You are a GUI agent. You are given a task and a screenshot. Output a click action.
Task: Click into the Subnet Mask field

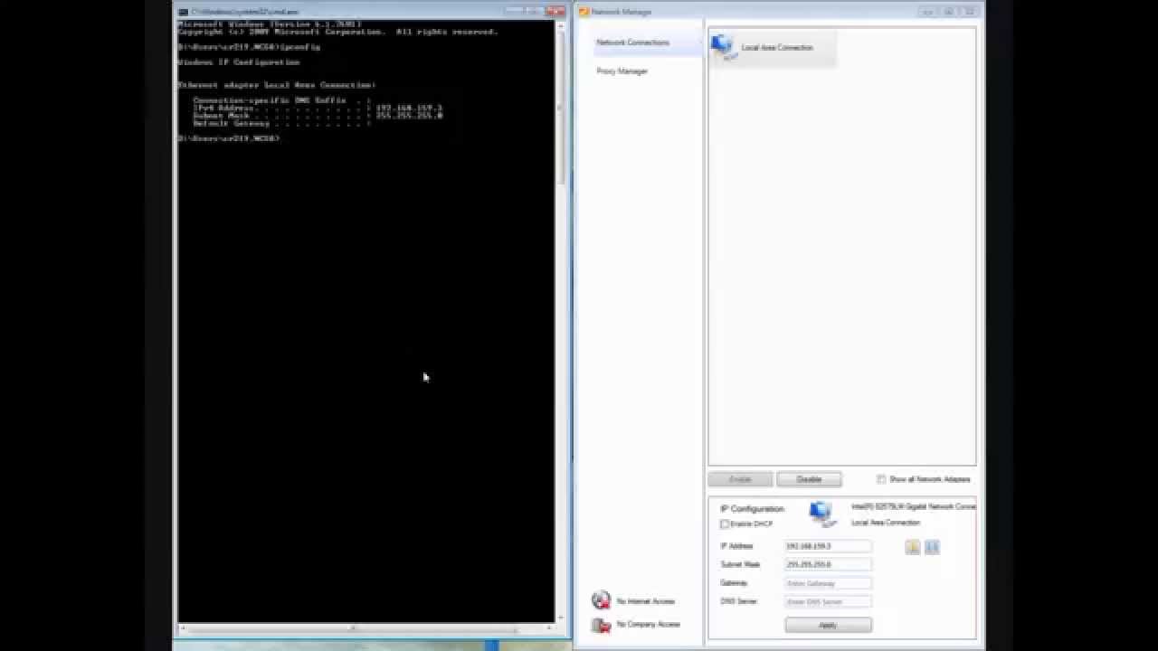coord(828,564)
